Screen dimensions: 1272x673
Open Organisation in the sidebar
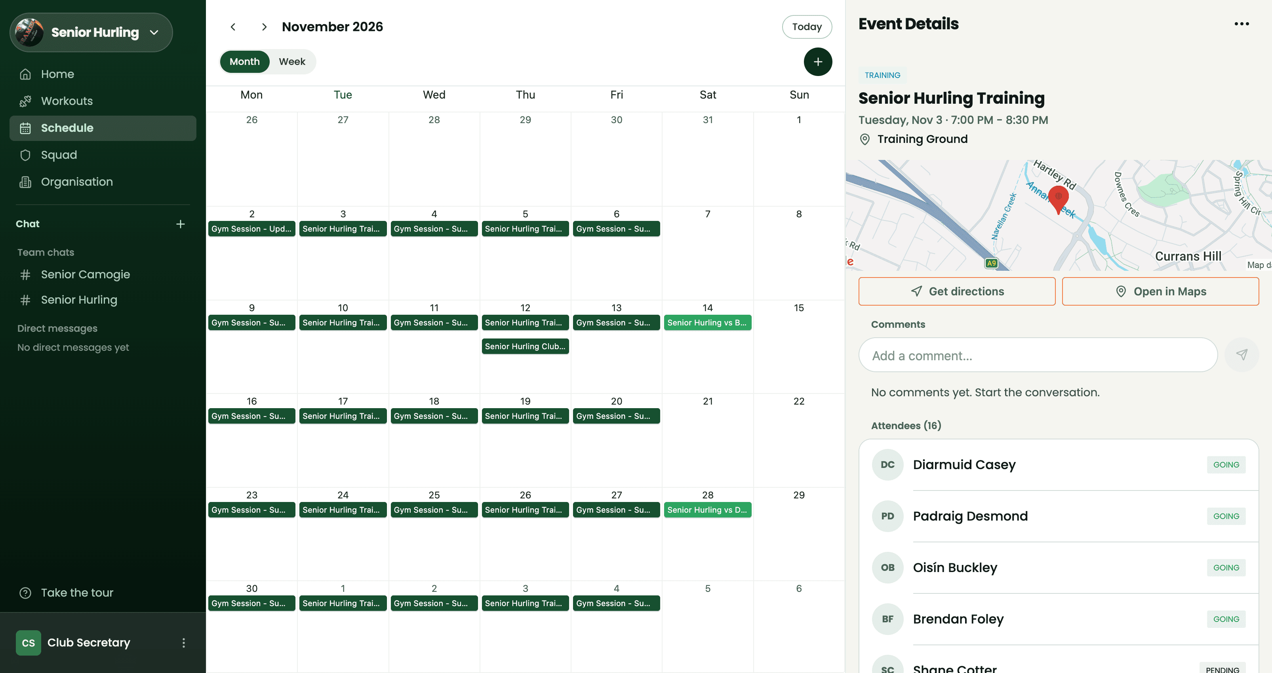[103, 182]
